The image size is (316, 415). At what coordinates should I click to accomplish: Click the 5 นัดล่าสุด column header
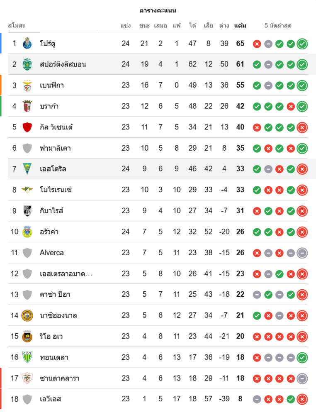point(278,26)
